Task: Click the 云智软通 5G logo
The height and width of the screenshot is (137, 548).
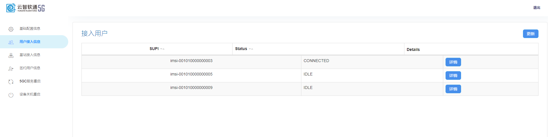Action: pos(26,8)
